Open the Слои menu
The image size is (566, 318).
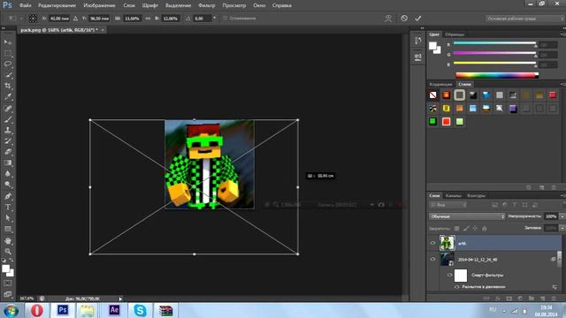[x=129, y=5]
